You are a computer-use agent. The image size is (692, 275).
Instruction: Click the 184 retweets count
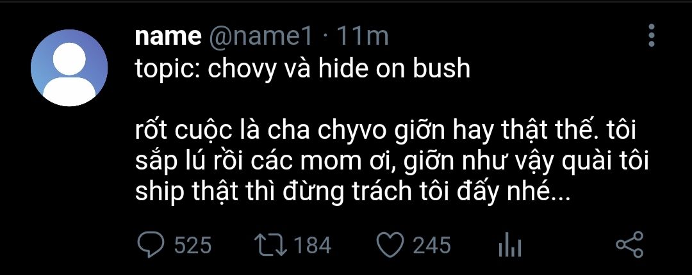pyautogui.click(x=313, y=245)
